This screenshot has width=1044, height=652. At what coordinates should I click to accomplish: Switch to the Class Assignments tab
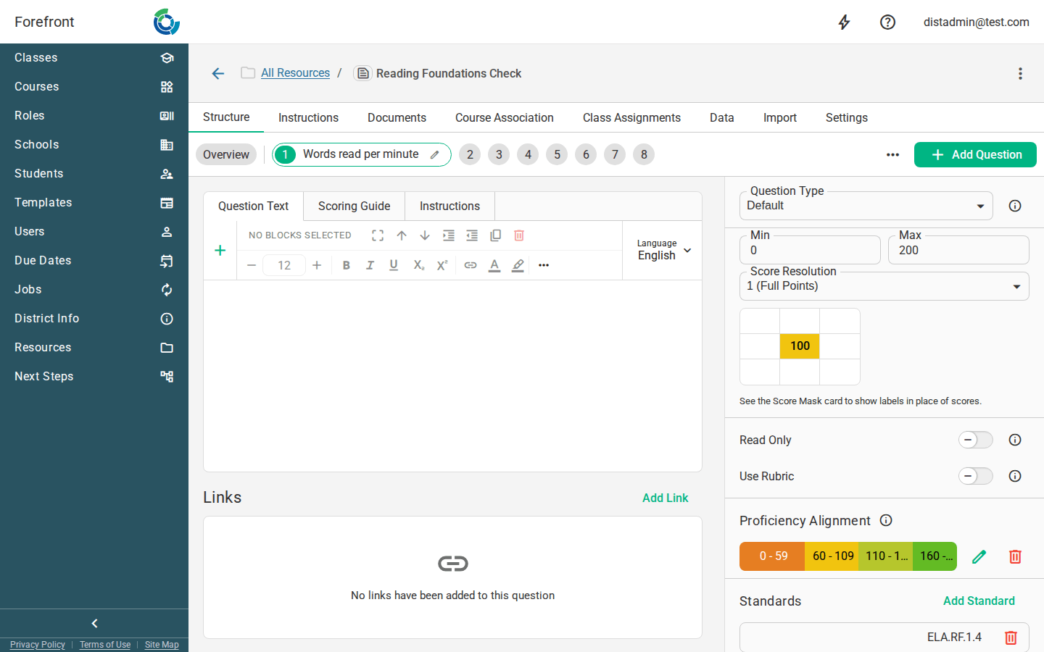[631, 117]
